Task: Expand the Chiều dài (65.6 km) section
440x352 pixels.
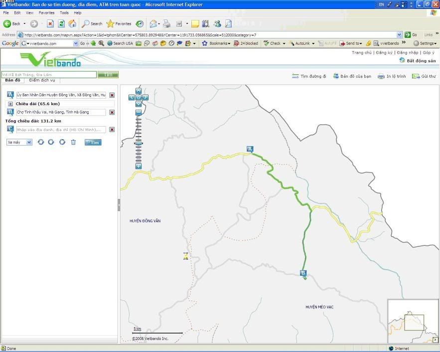Action: (x=10, y=104)
